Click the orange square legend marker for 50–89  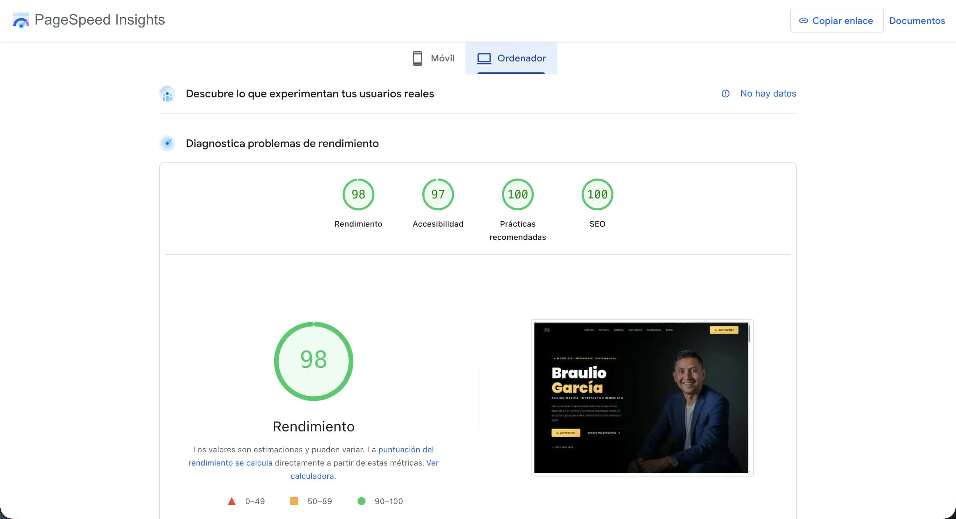point(294,501)
